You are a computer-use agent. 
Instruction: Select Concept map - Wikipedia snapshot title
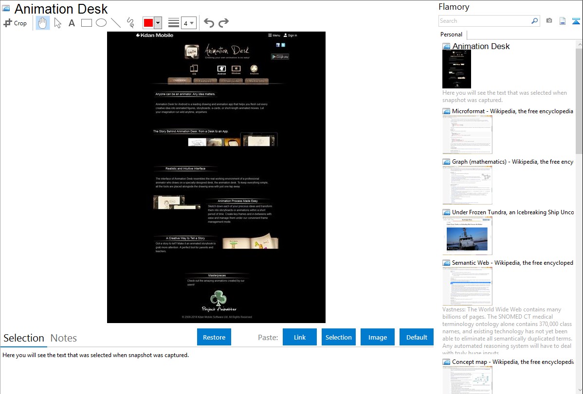click(513, 361)
